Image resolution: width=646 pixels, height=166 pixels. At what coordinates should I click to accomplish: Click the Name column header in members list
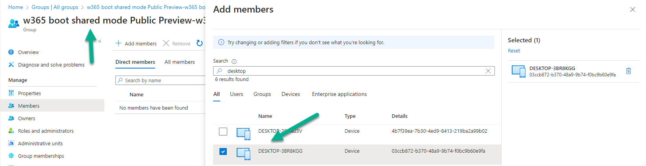tap(136, 94)
